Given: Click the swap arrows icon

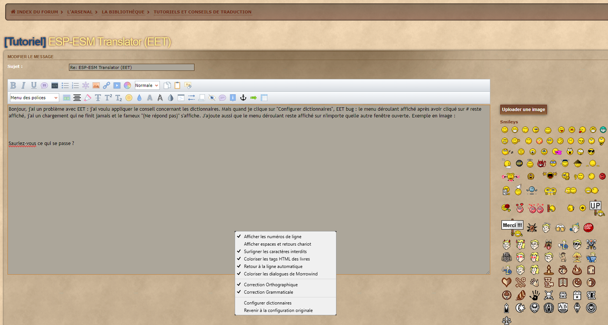Looking at the screenshot, I should tap(191, 98).
